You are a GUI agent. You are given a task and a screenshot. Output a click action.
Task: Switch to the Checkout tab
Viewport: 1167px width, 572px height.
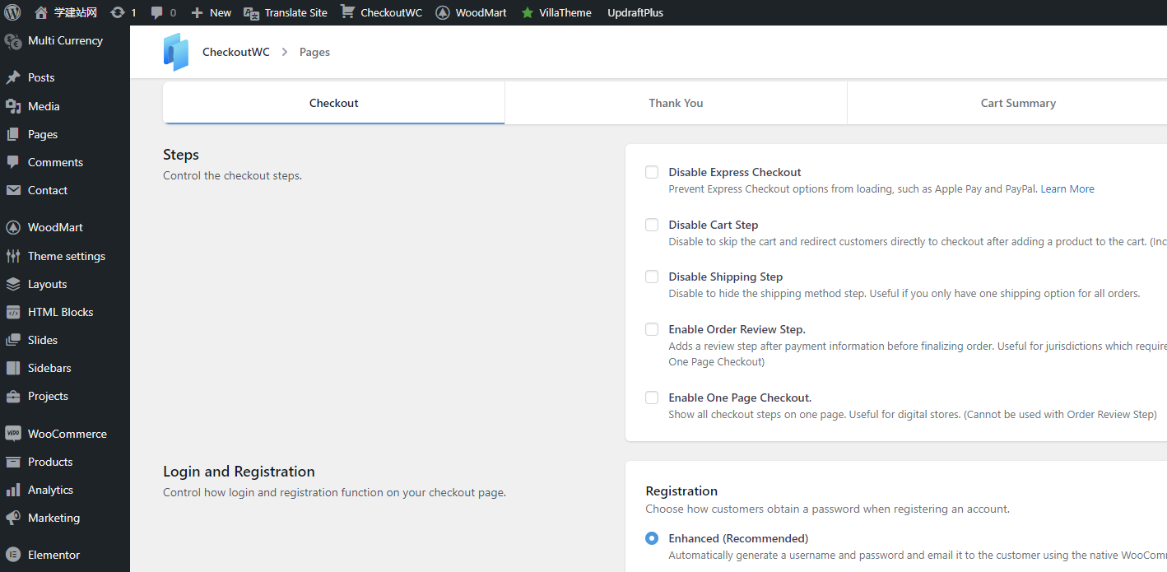[x=334, y=103]
